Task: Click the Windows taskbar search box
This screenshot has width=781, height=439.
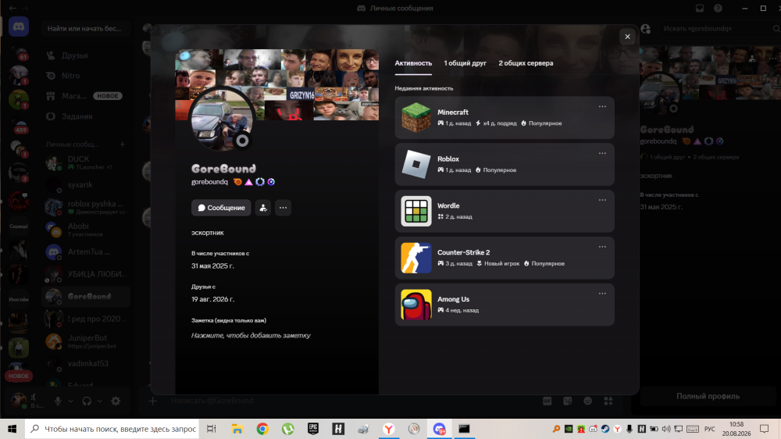Action: click(x=112, y=429)
